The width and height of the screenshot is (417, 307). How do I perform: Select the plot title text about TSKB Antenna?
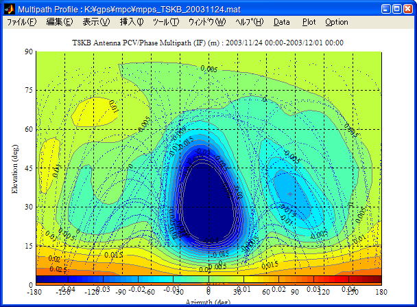(208, 43)
